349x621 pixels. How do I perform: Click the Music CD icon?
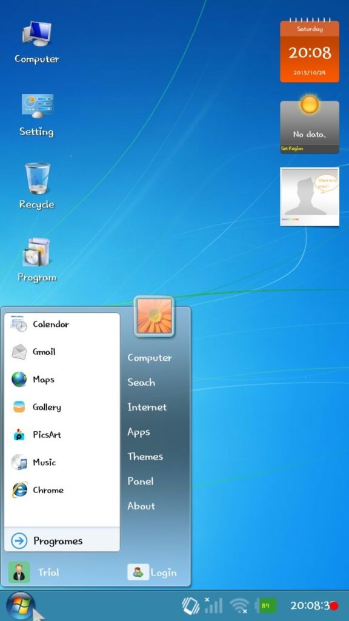[x=19, y=462]
